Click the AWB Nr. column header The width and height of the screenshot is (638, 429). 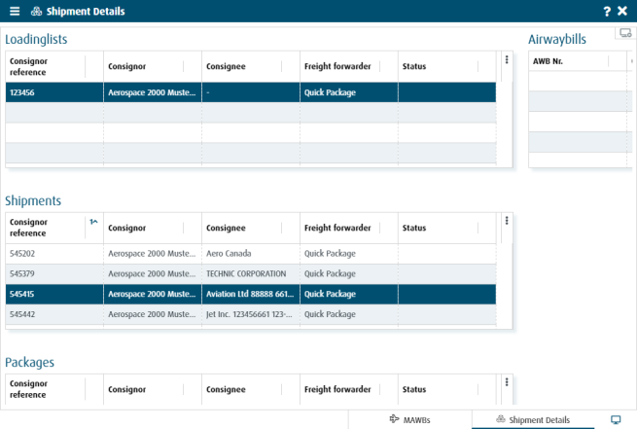click(549, 60)
